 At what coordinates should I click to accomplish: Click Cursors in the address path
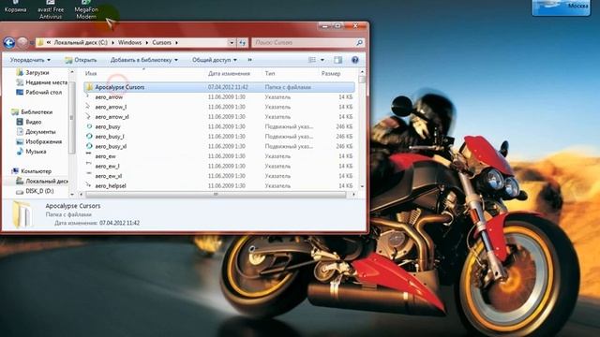[161, 43]
